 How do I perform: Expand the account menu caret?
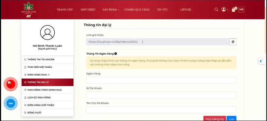228,10
